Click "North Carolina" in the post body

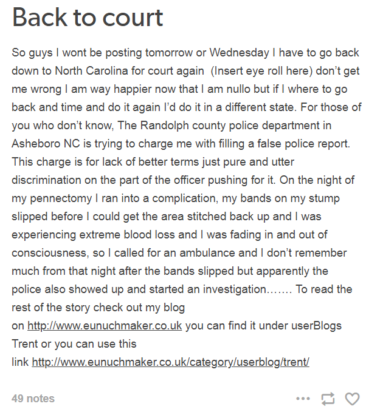click(x=91, y=70)
